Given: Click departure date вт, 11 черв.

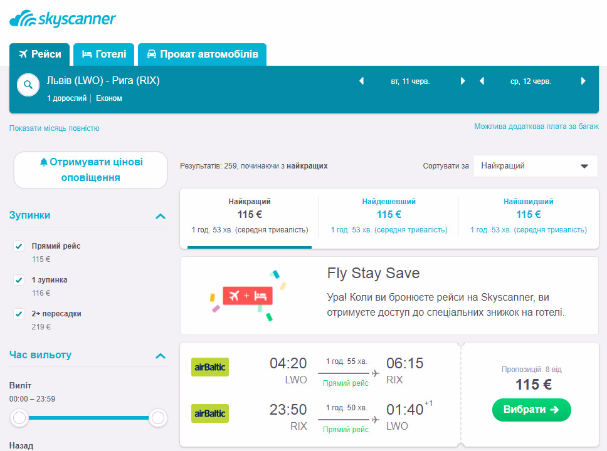Looking at the screenshot, I should [x=410, y=81].
